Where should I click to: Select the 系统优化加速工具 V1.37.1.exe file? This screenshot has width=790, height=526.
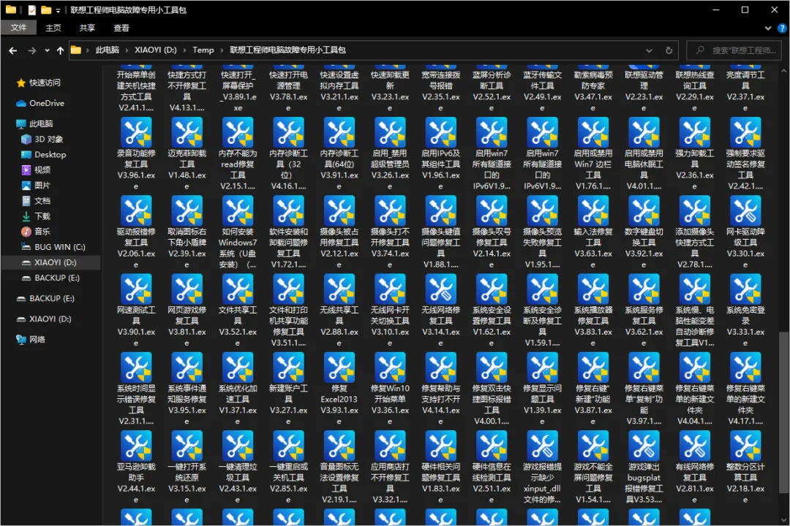click(x=238, y=389)
